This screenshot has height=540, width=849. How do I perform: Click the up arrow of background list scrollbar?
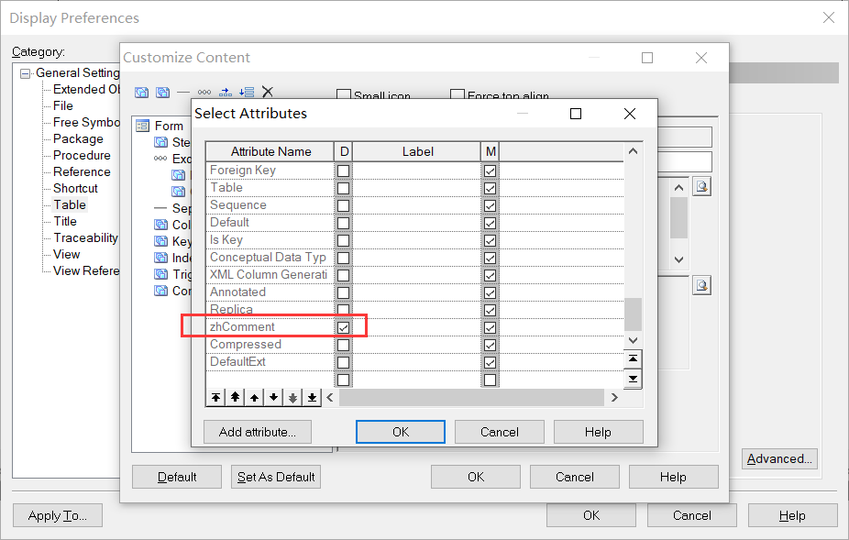[679, 188]
